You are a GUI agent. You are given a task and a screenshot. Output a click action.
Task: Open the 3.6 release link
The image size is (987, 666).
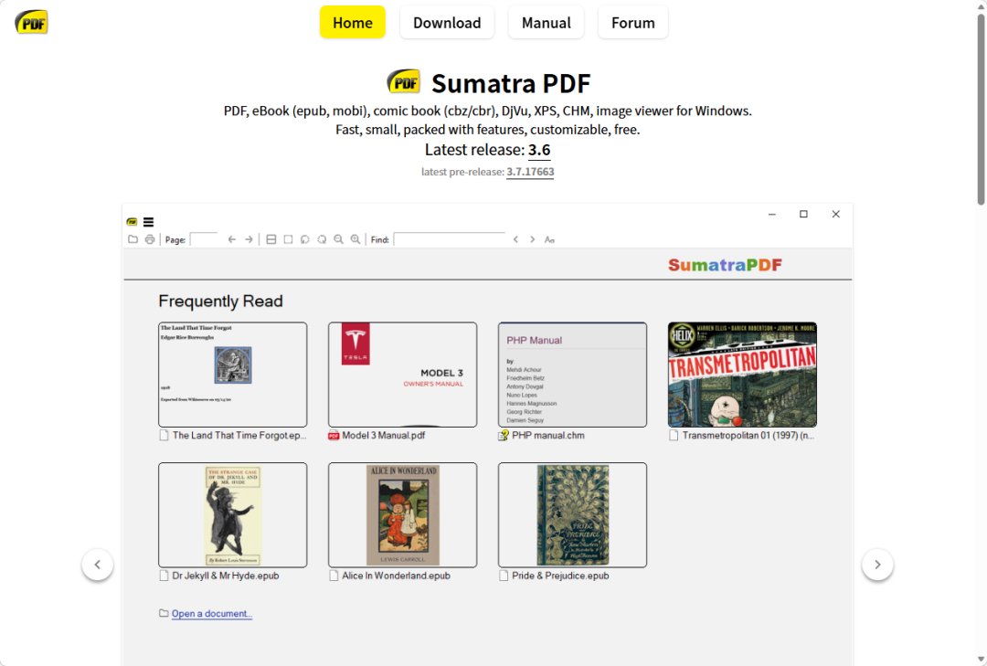(539, 150)
